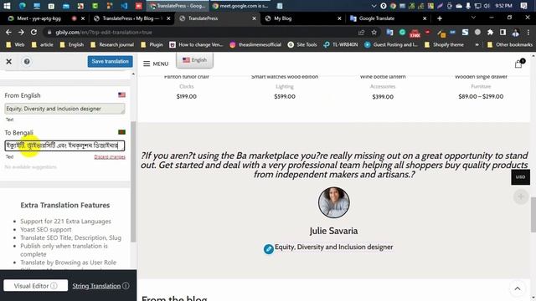Click Visual Editor info icon

[x=54, y=286]
